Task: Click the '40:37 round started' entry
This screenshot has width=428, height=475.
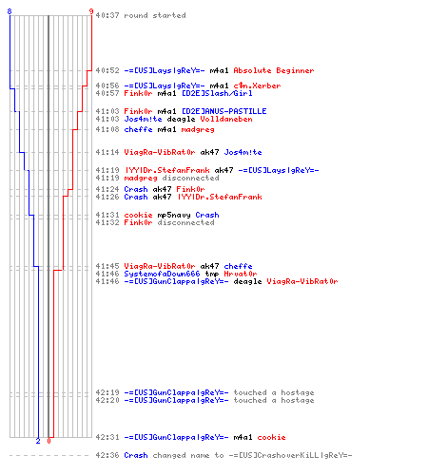Action: 141,15
